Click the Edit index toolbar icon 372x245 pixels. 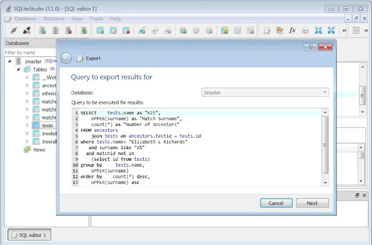155,30
